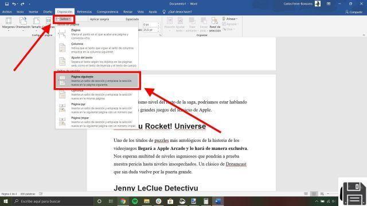367x206 pixels.
Task: Click the page count in the status bar
Action: click(9, 194)
